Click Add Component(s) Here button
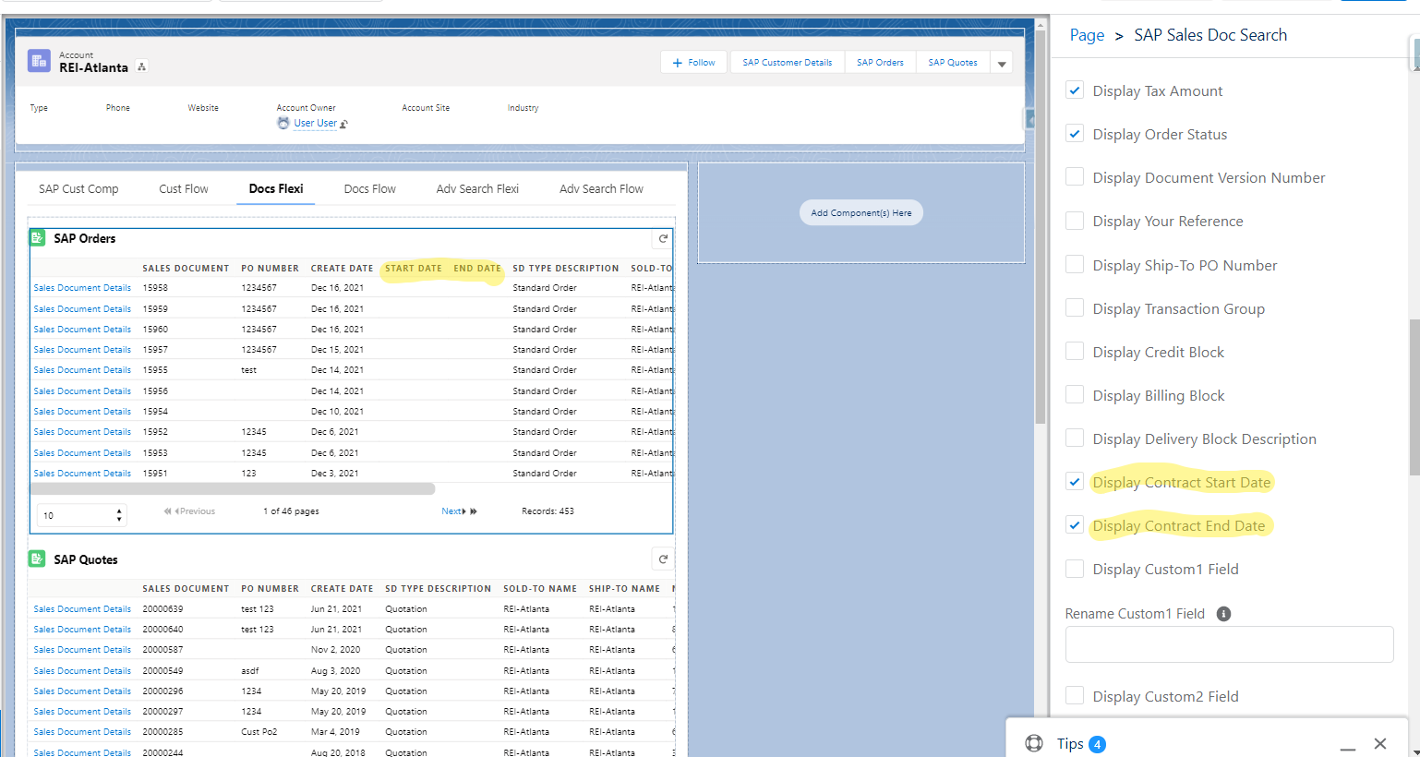Screen dimensions: 1420x757 [x=861, y=213]
